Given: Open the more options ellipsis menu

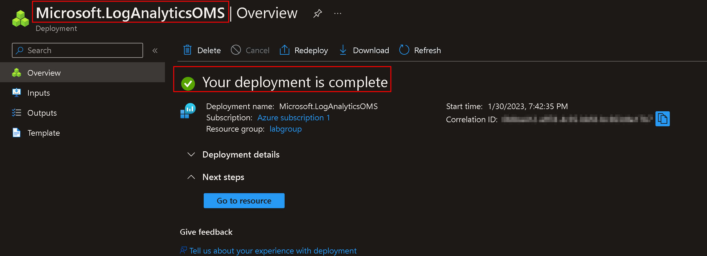Looking at the screenshot, I should [338, 13].
